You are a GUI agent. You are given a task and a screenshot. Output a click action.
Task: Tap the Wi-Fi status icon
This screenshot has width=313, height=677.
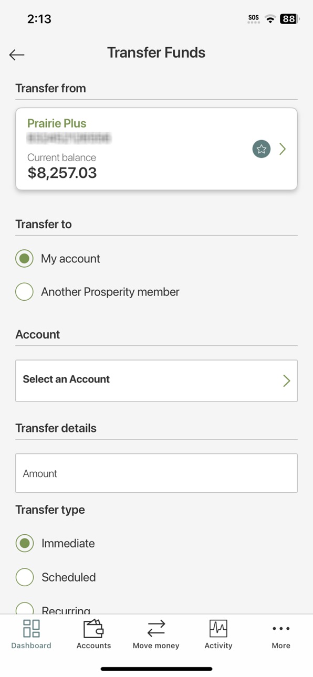coord(270,19)
